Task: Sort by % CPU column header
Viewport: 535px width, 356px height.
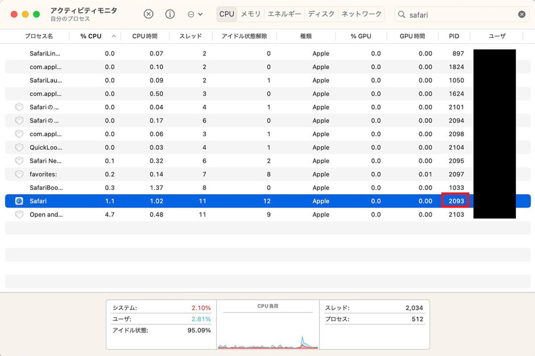Action: click(x=91, y=36)
